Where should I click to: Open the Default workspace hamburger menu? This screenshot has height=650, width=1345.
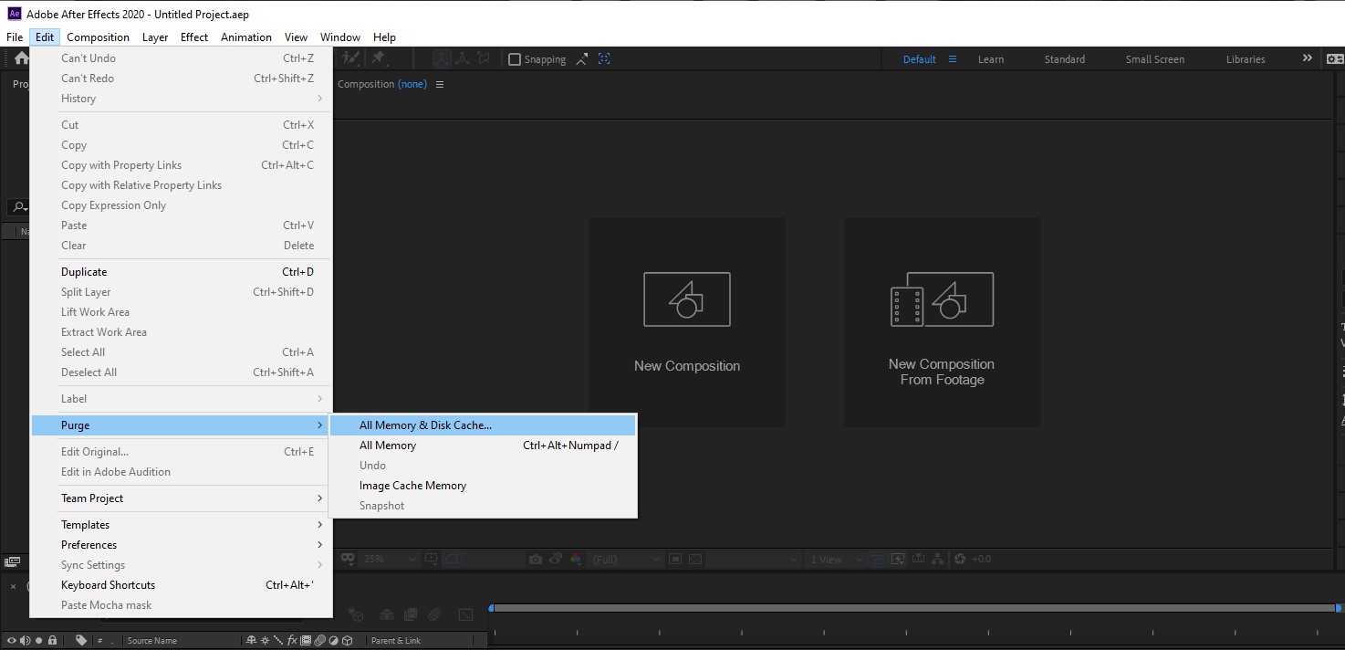[953, 58]
